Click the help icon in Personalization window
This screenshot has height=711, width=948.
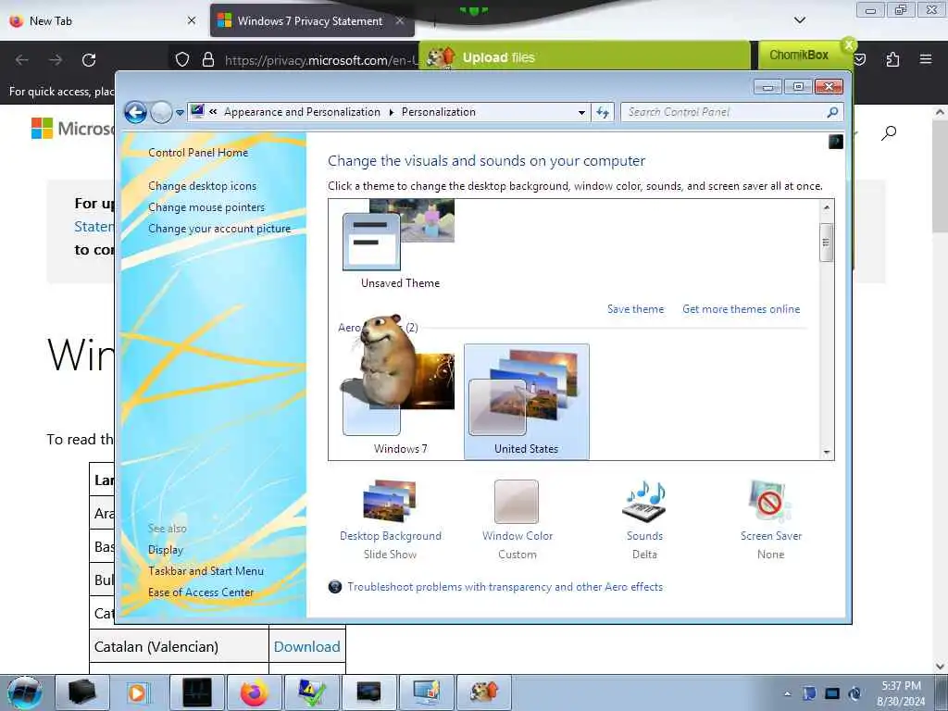point(836,142)
